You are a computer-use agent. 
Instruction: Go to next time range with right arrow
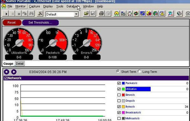coord(14,72)
